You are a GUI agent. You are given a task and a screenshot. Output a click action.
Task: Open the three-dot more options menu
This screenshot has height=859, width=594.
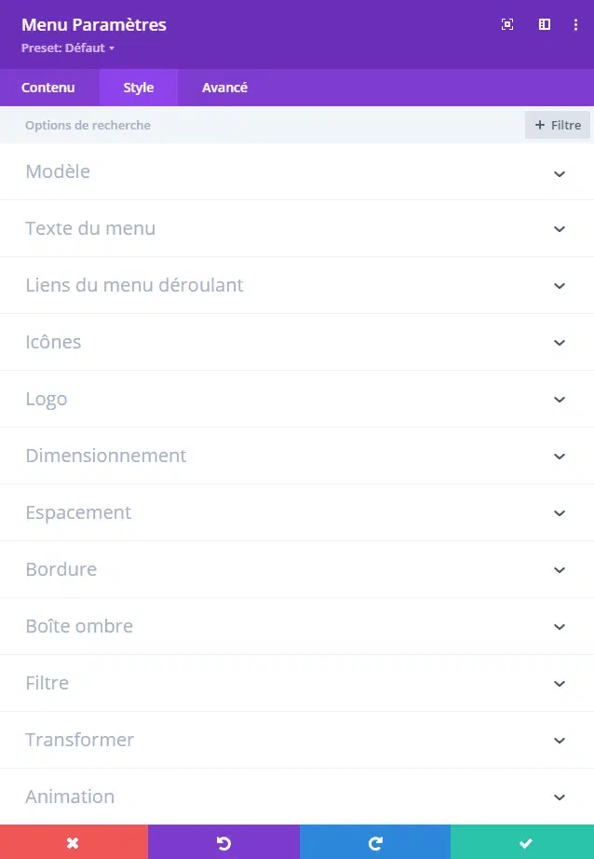tap(575, 24)
